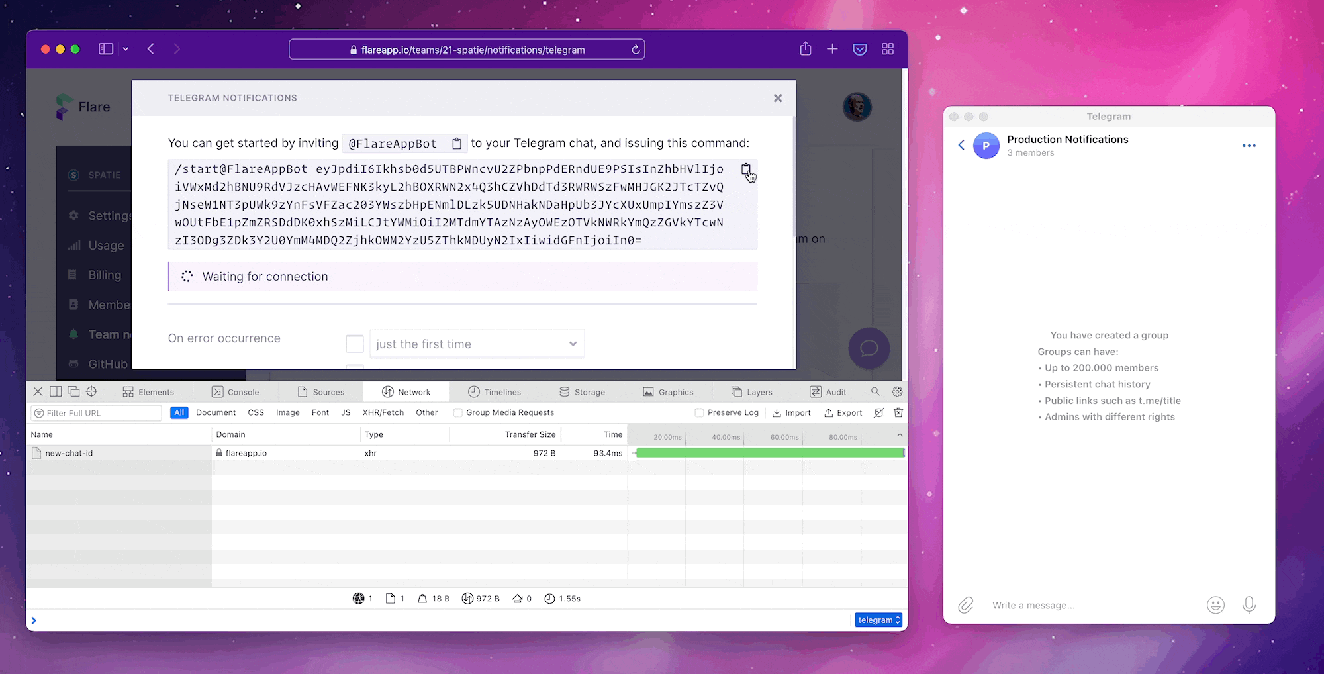This screenshot has height=674, width=1324.
Task: Copy the /start command with clipboard icon
Action: 745,169
